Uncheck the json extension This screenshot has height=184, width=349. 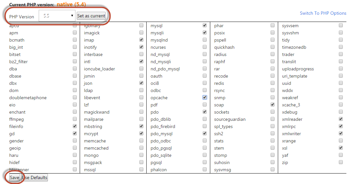(141, 83)
